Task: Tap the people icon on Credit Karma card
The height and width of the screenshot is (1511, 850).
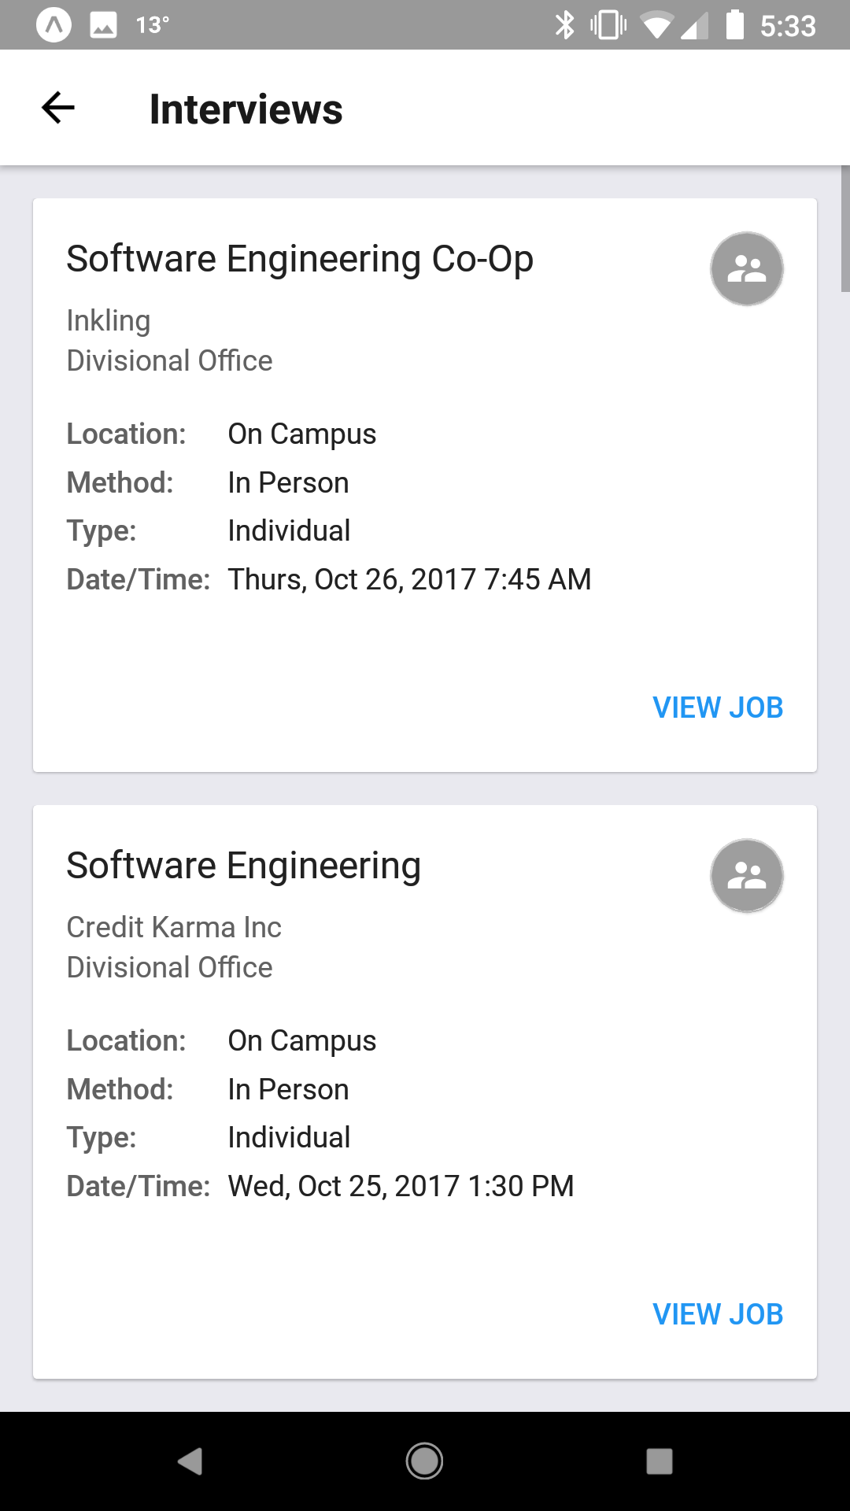Action: pyautogui.click(x=746, y=875)
